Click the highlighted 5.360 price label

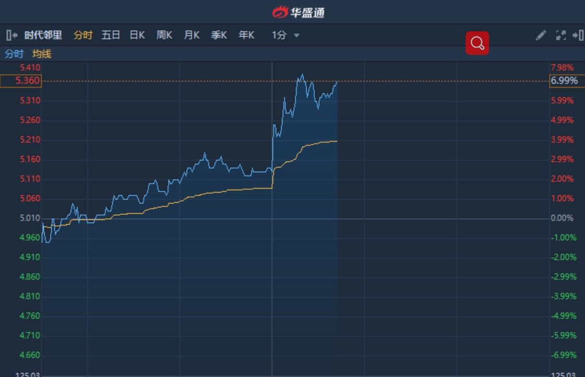(20, 81)
